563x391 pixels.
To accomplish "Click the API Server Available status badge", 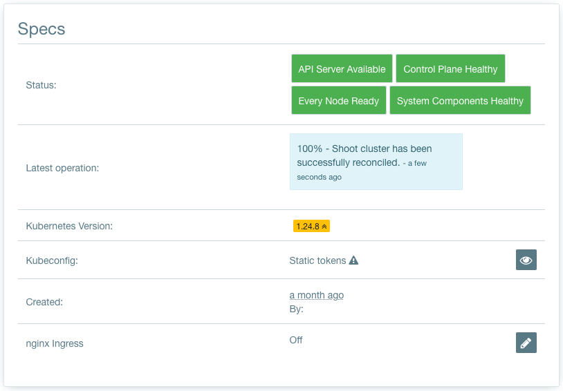I will pyautogui.click(x=342, y=68).
